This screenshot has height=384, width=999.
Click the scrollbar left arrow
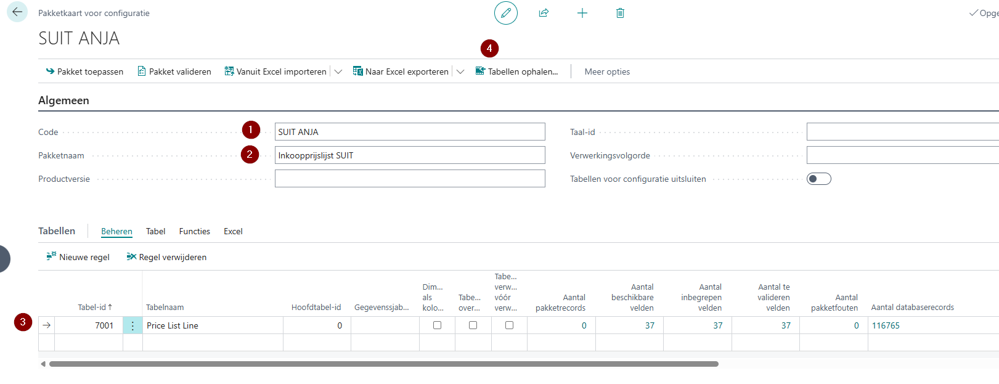pyautogui.click(x=43, y=364)
